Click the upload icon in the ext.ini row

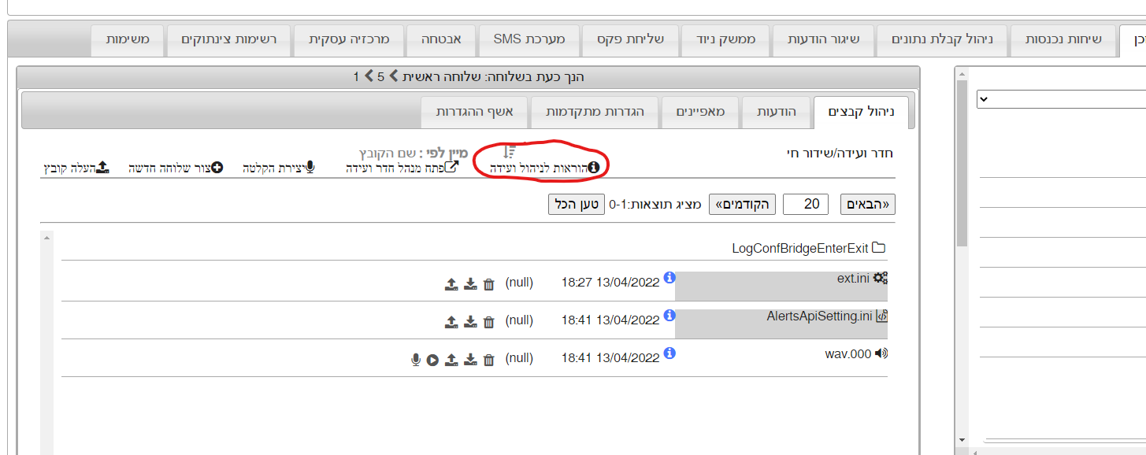click(x=451, y=284)
